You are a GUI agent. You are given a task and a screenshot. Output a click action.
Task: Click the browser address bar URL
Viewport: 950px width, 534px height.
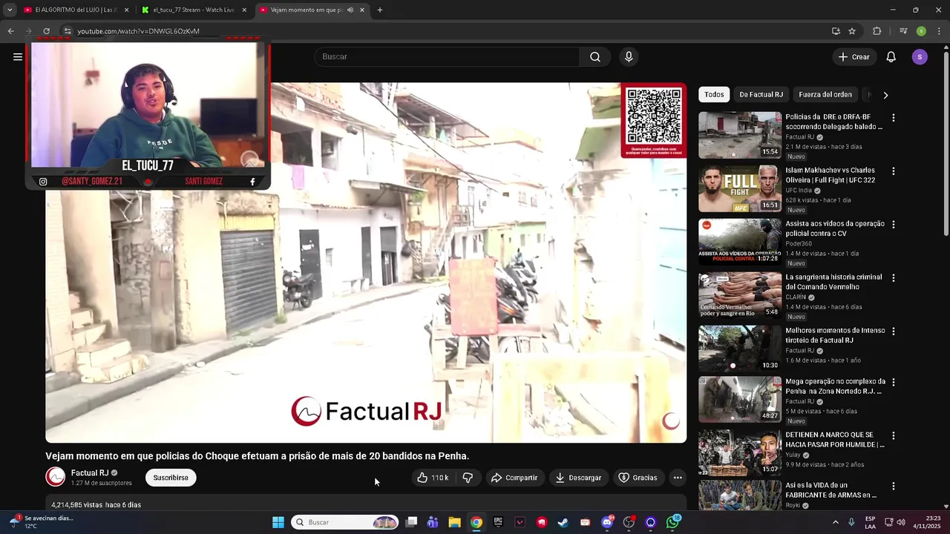click(138, 31)
